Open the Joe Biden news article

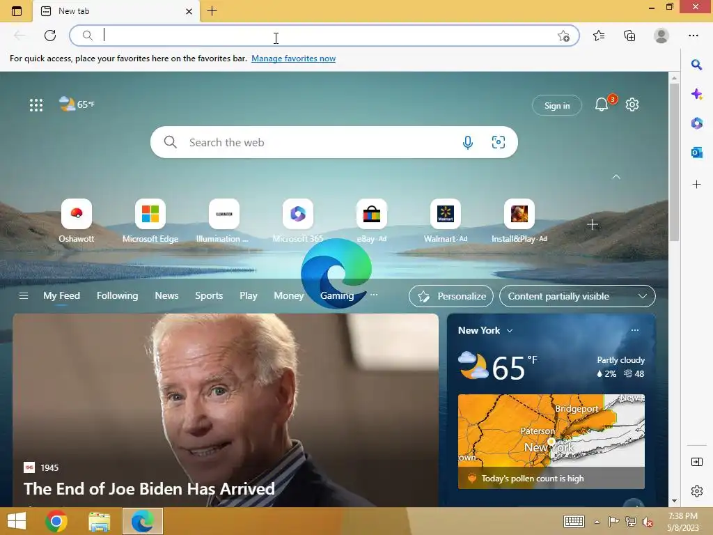(226, 410)
